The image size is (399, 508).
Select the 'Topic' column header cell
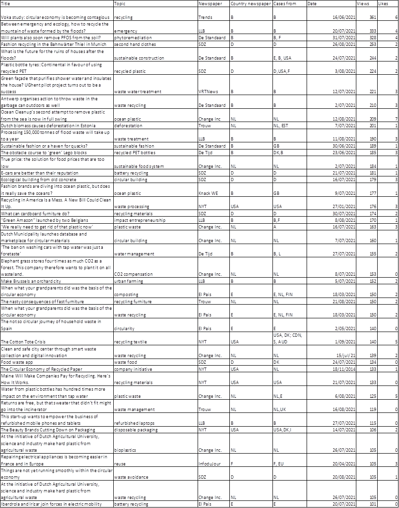click(x=155, y=4)
